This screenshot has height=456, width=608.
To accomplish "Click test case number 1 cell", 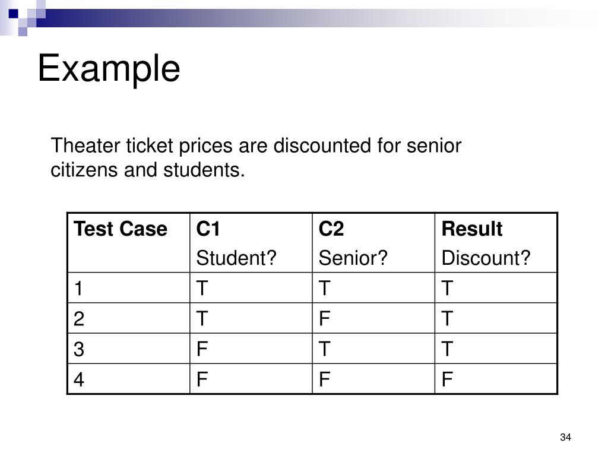I will [129, 288].
